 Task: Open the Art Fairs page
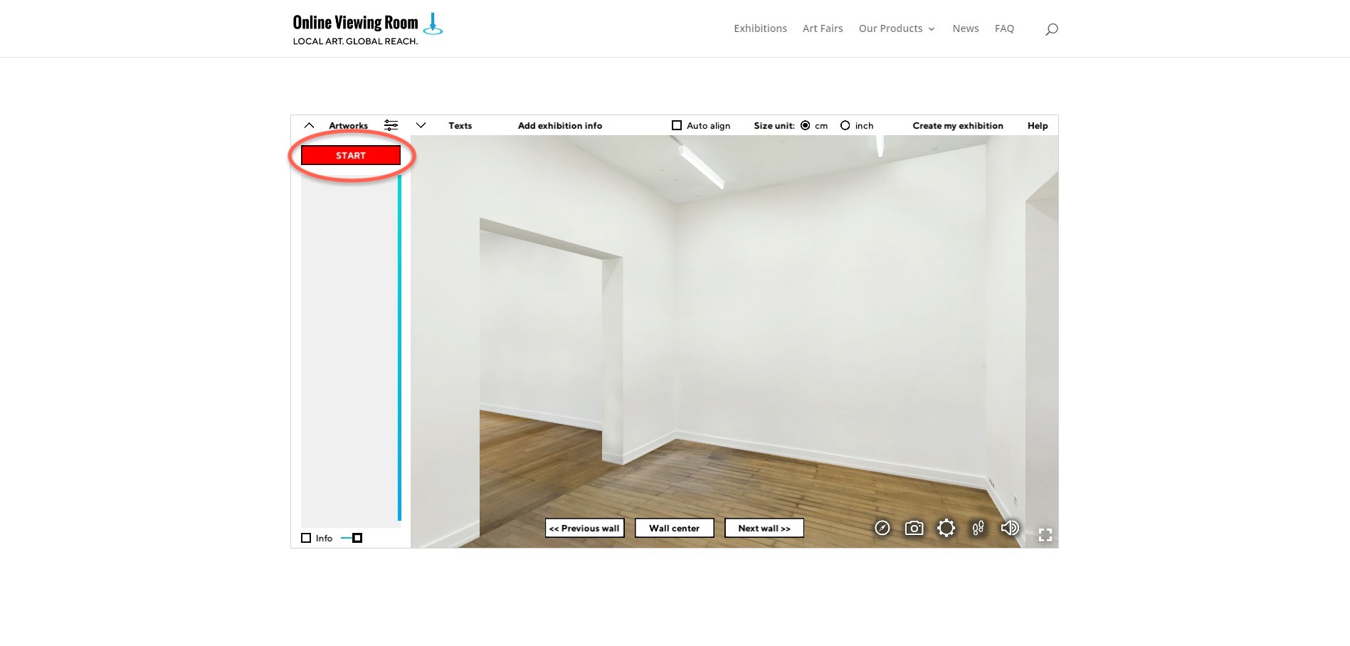(x=823, y=28)
